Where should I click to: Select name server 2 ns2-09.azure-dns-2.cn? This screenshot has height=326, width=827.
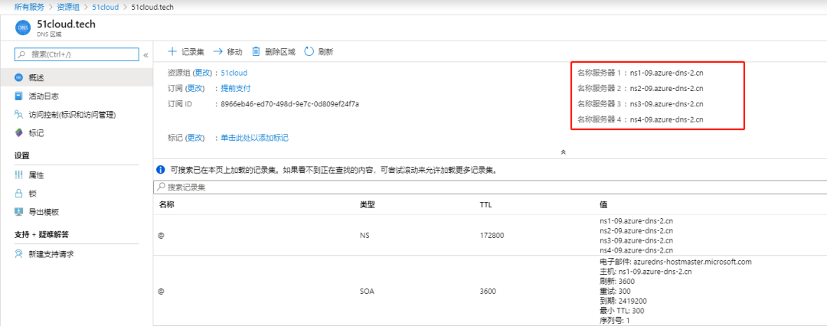(x=667, y=88)
